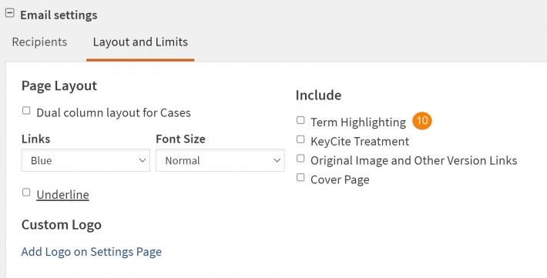Click the Font Size dropdown chevron

[x=277, y=160]
